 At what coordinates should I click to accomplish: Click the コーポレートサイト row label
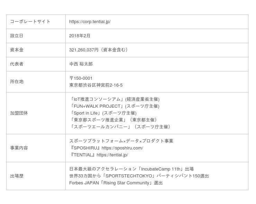point(30,22)
